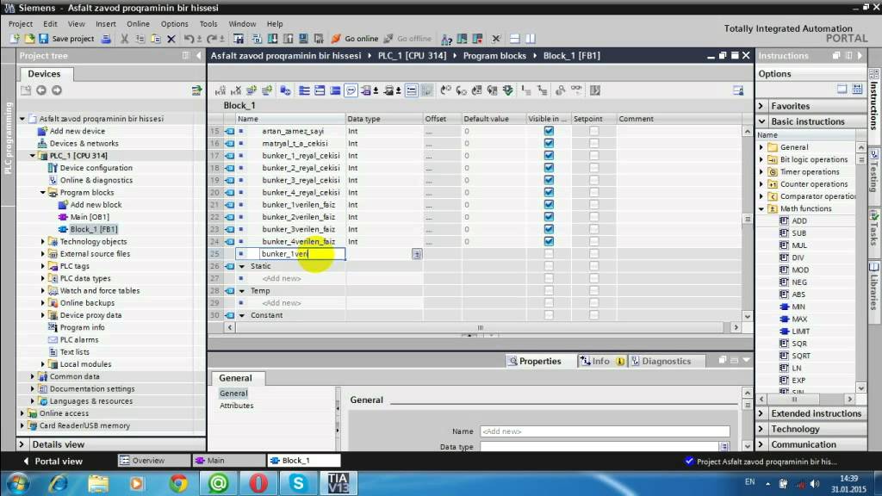
Task: Click the Name input field in General properties
Action: coord(605,431)
